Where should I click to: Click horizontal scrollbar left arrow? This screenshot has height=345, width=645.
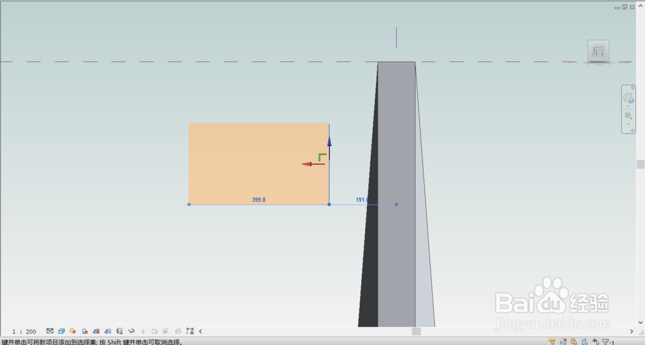[201, 331]
